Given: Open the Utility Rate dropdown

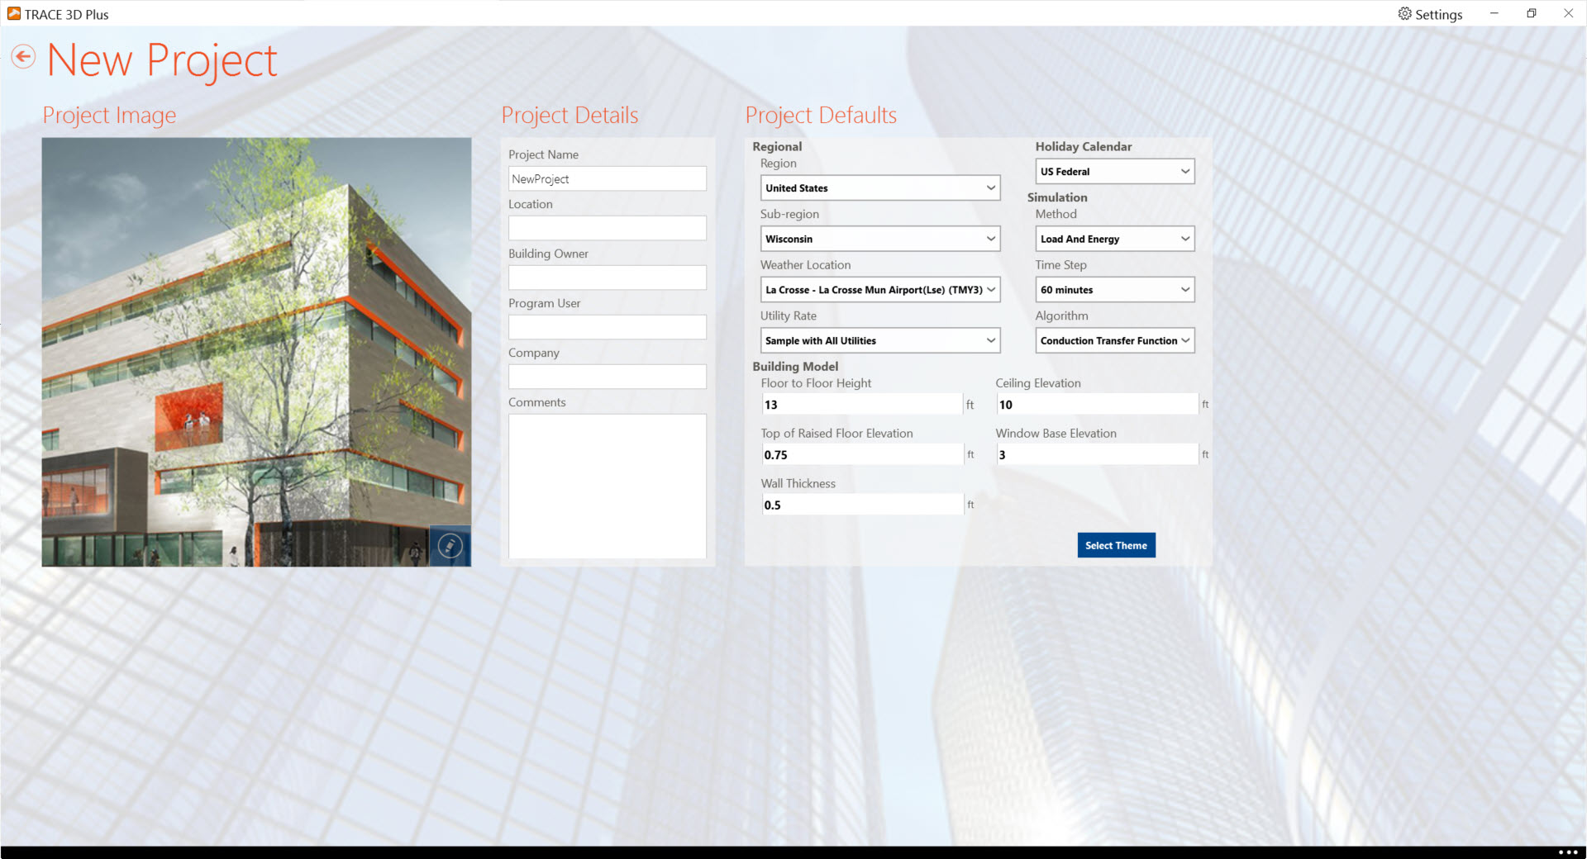Looking at the screenshot, I should (879, 341).
